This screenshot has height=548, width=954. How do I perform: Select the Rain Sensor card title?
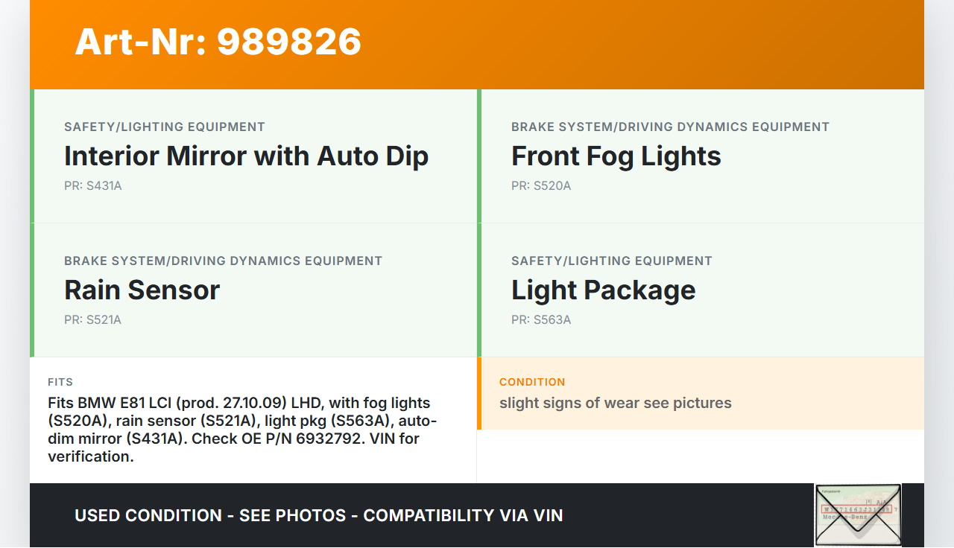click(142, 290)
